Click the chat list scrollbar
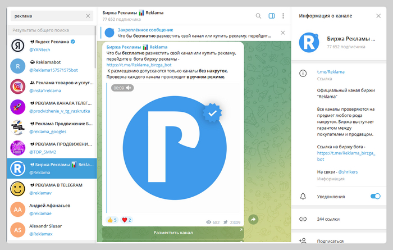The height and width of the screenshot is (250, 393). [x=95, y=47]
